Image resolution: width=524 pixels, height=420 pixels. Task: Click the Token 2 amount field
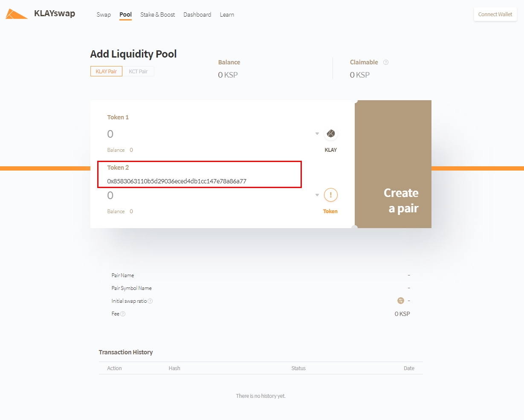[209, 196]
